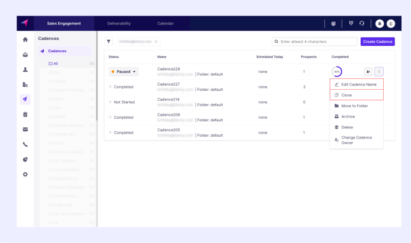Click add prospect icon for Cadence229

[368, 72]
